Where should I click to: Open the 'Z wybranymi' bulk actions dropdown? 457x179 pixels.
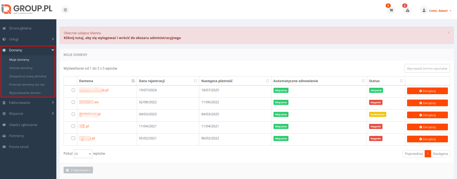click(x=78, y=170)
